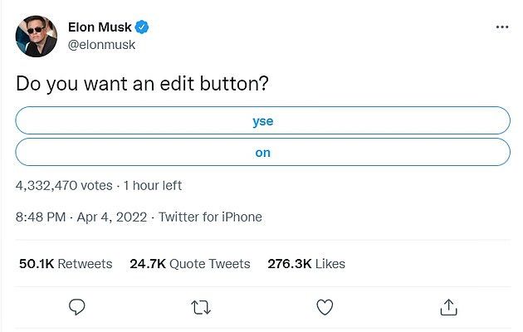Open the @elonmusk handle link

pyautogui.click(x=101, y=45)
